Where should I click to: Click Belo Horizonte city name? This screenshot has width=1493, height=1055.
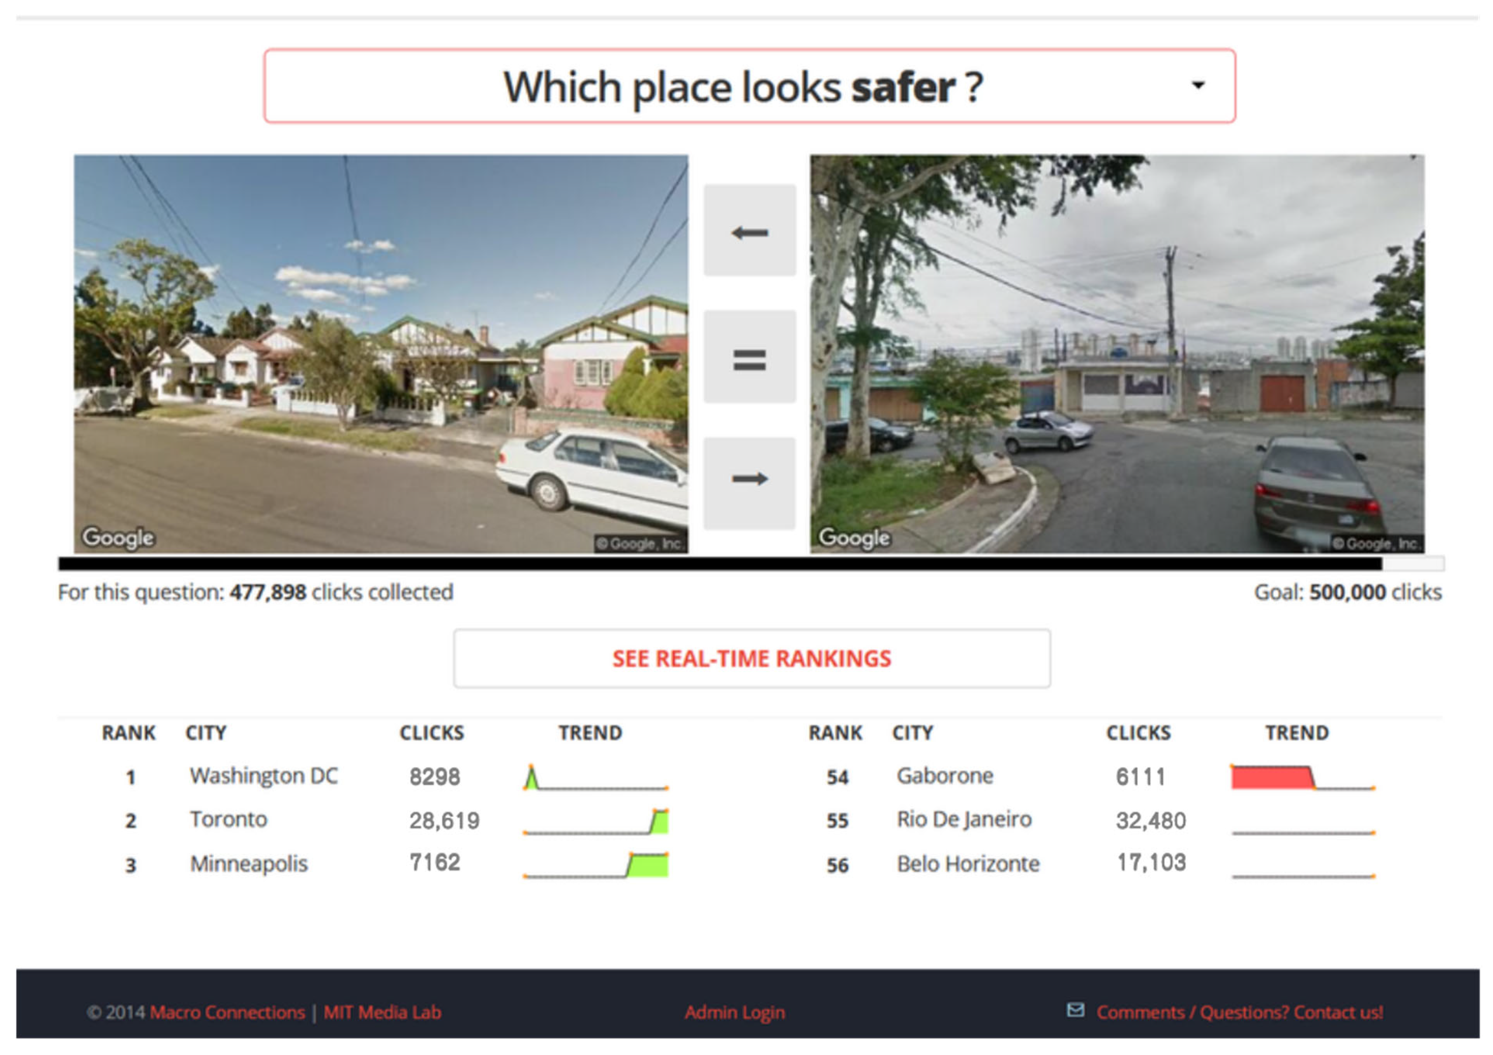click(967, 864)
